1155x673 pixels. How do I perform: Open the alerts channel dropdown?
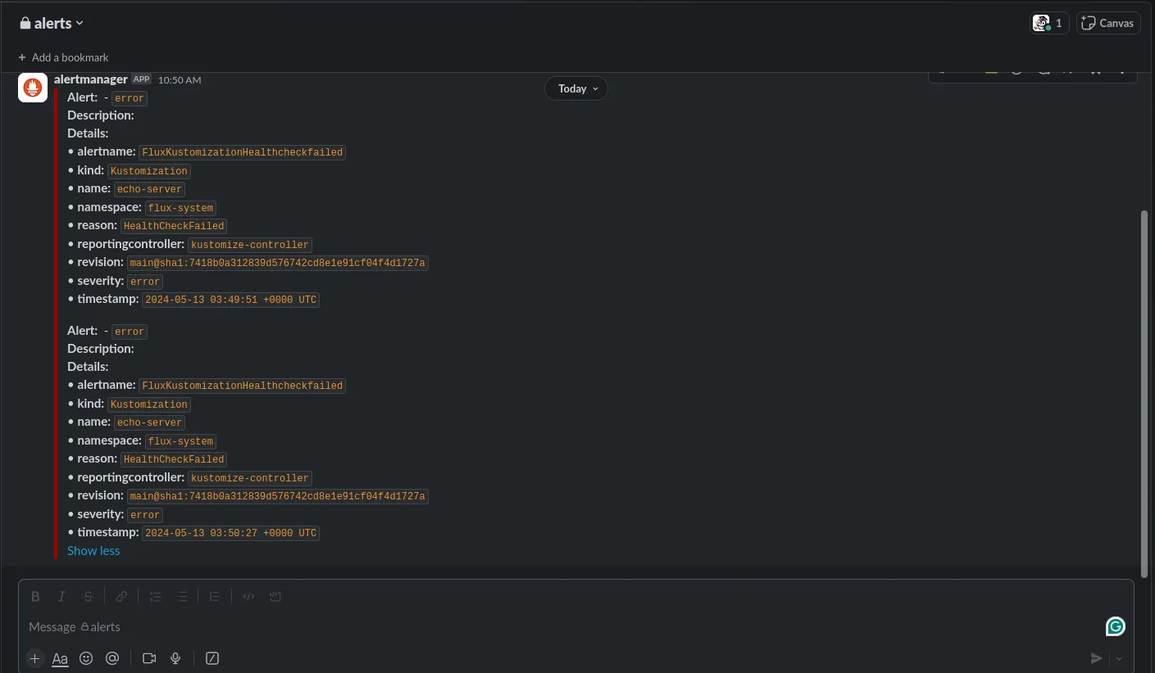coord(52,23)
